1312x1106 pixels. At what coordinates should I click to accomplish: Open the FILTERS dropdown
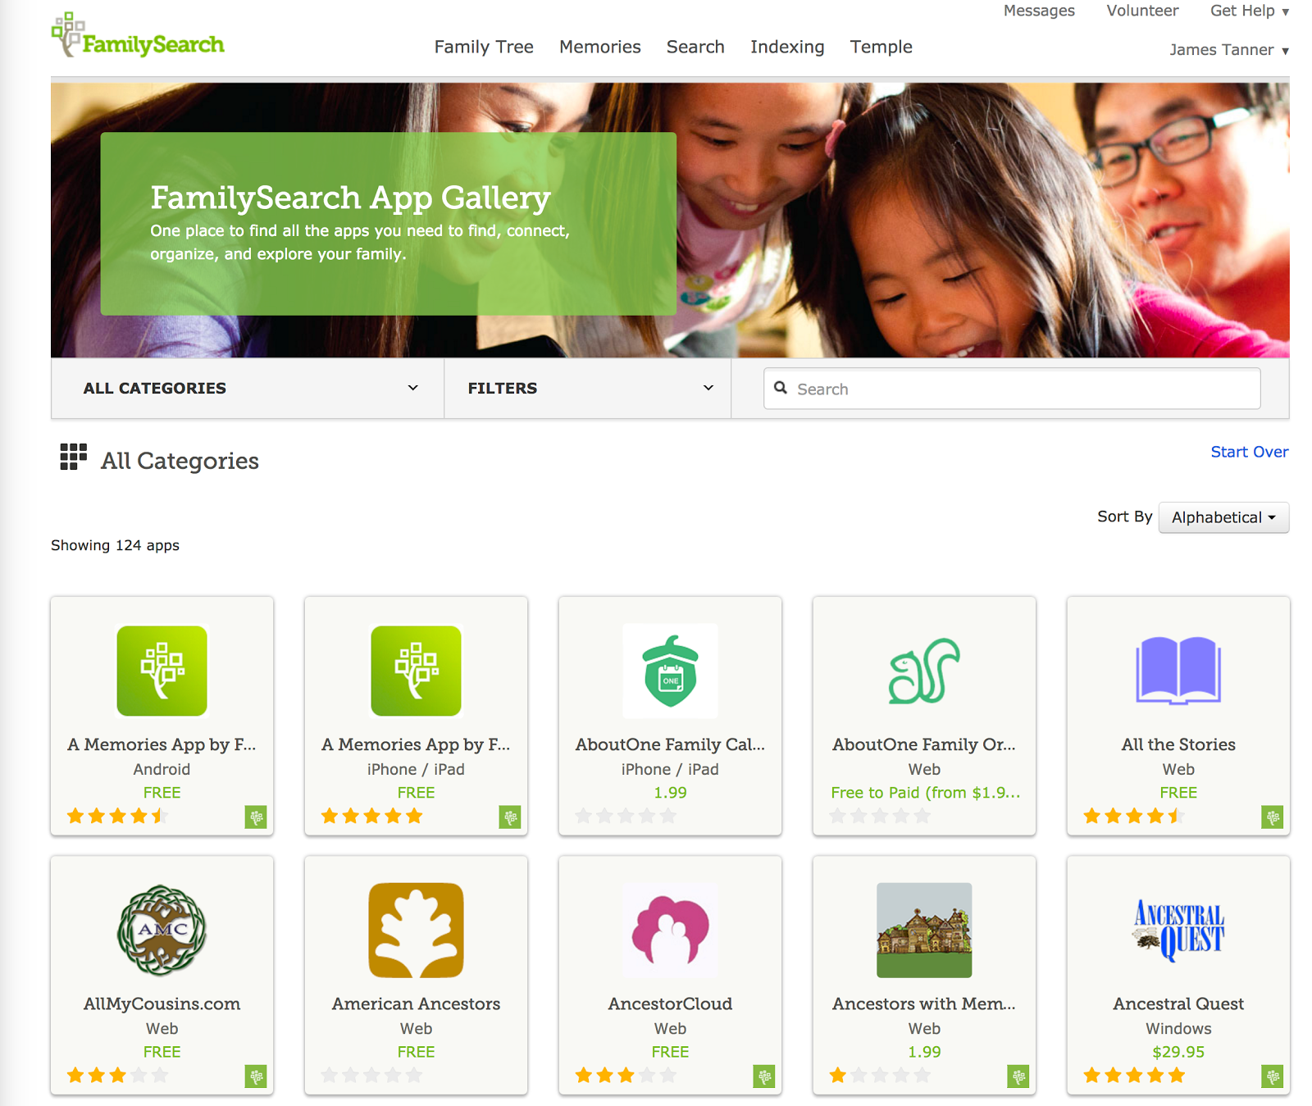click(587, 388)
